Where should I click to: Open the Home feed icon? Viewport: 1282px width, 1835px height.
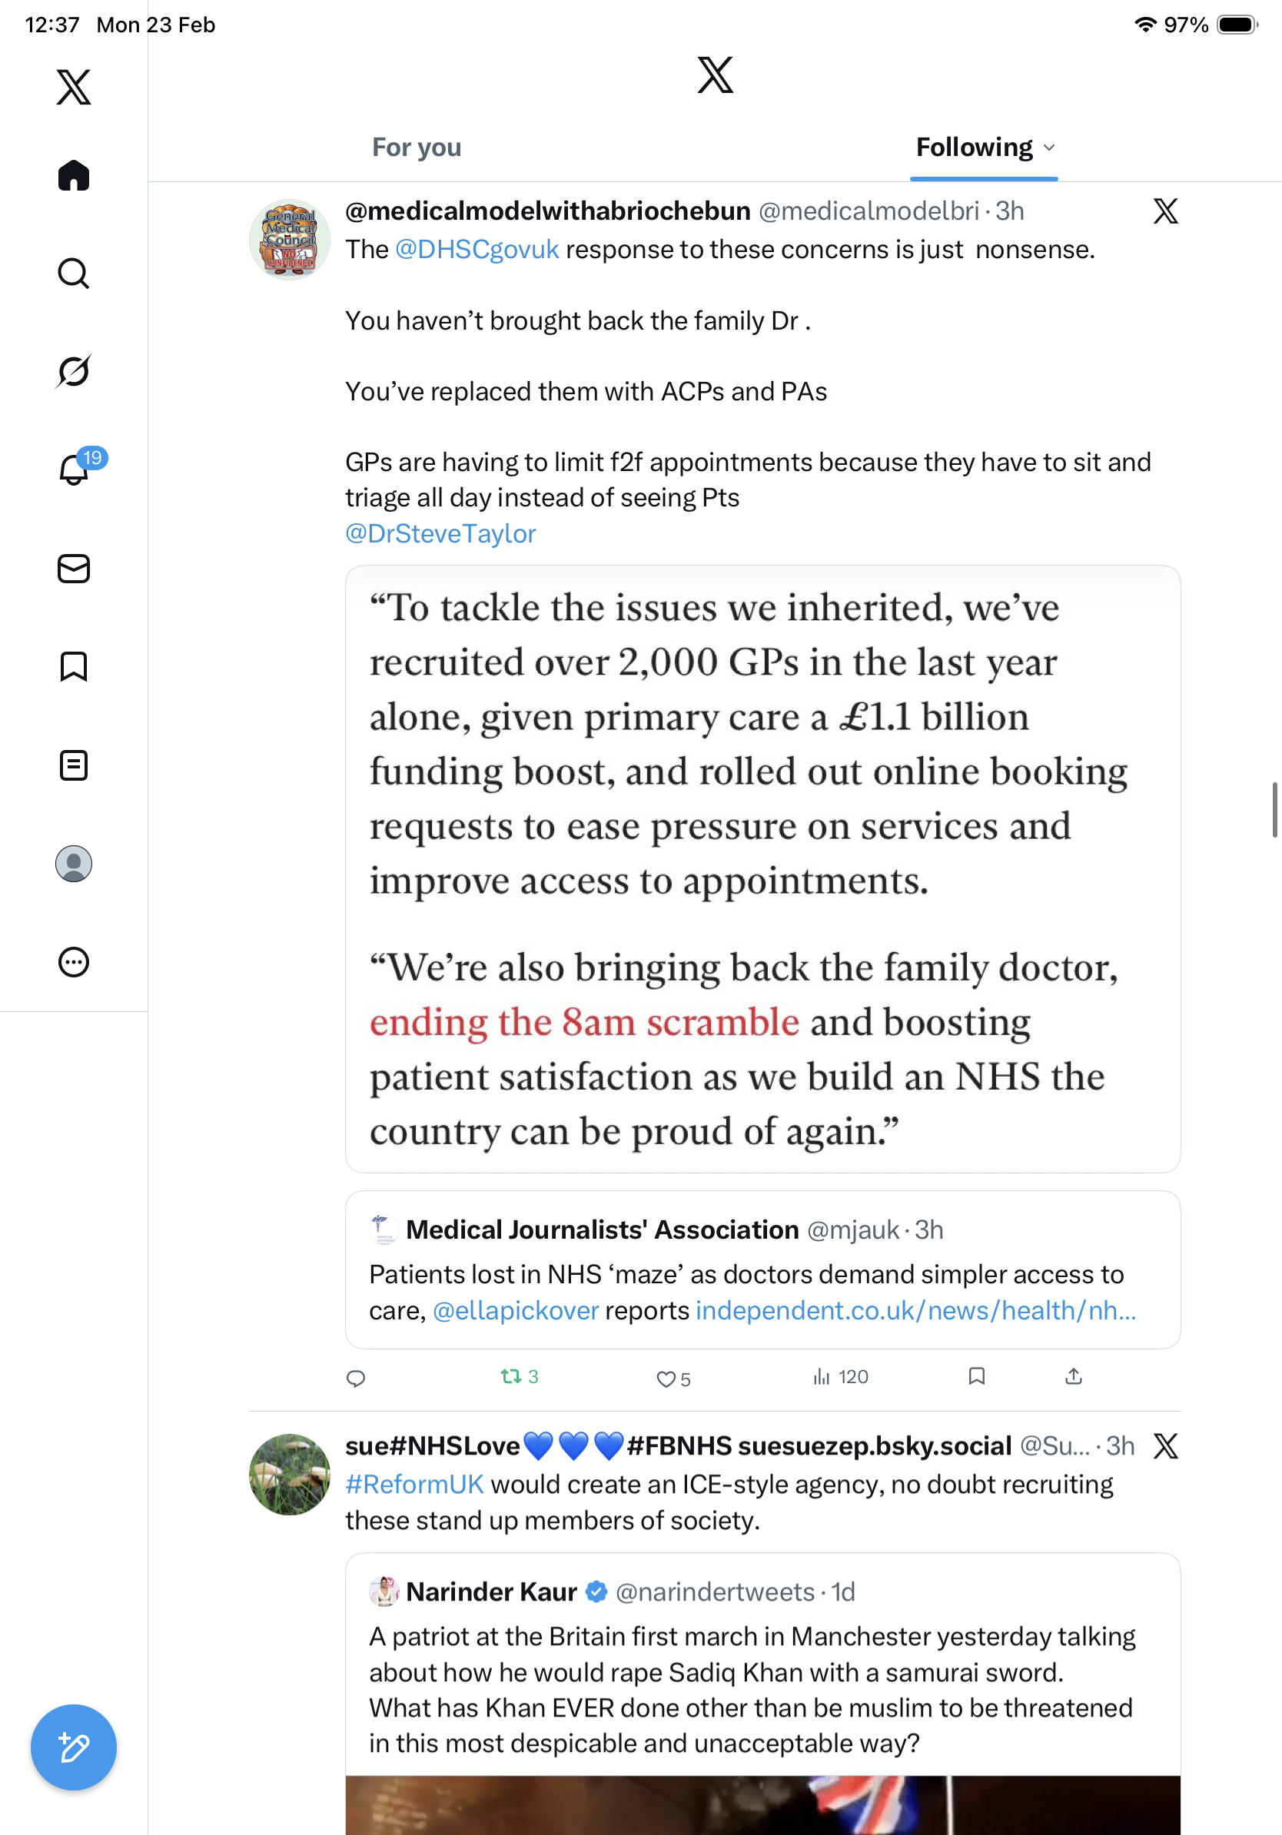(74, 176)
